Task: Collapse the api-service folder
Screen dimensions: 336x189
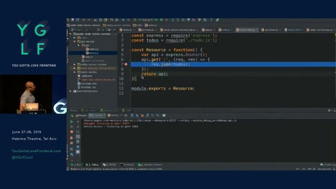Action: coord(75,41)
